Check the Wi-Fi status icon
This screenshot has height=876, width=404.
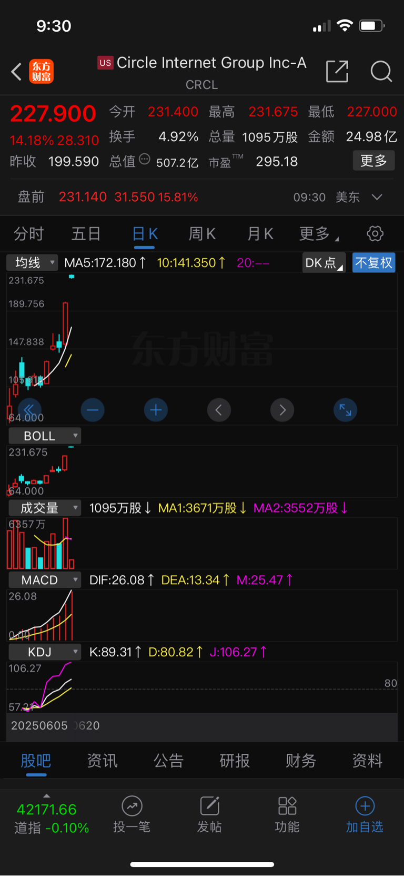[x=345, y=25]
